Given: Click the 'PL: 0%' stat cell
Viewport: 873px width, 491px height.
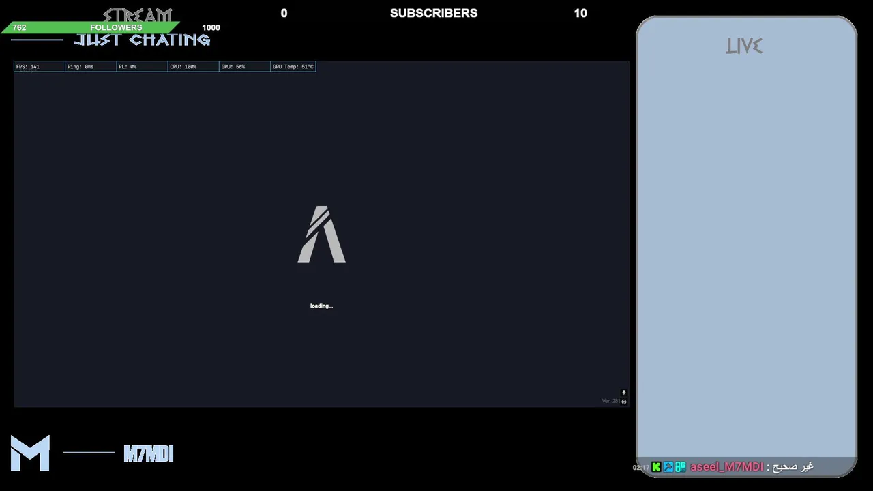Looking at the screenshot, I should [x=142, y=66].
